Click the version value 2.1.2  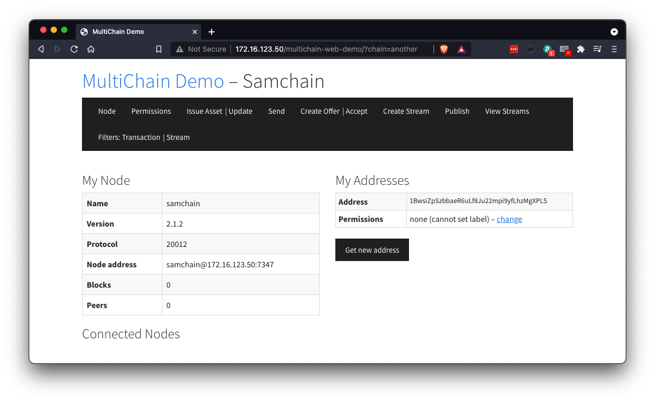coord(174,224)
